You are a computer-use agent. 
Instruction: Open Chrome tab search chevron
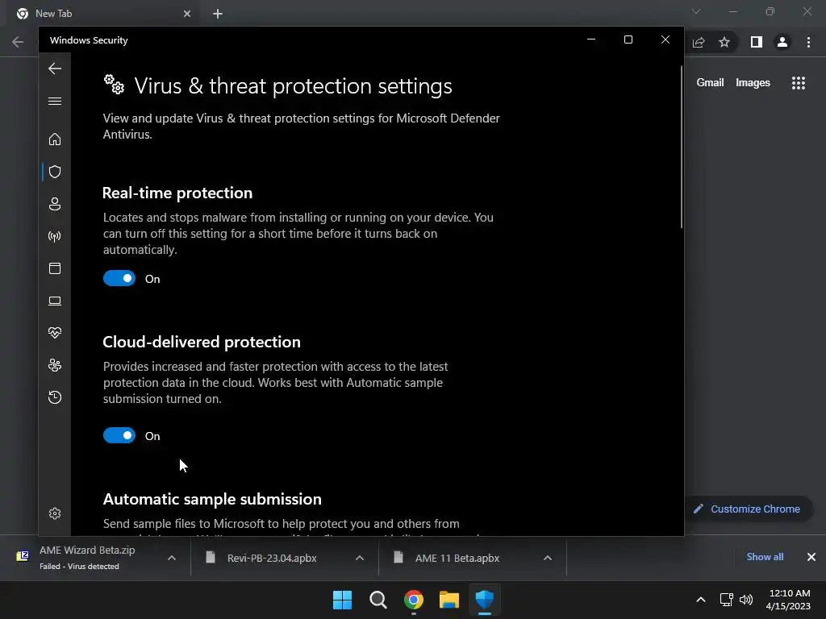tap(696, 11)
